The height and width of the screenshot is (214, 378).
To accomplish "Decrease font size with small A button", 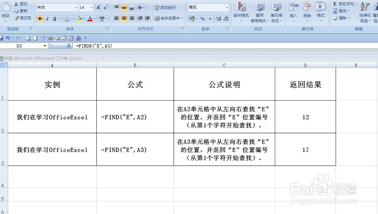I will click(105, 8).
